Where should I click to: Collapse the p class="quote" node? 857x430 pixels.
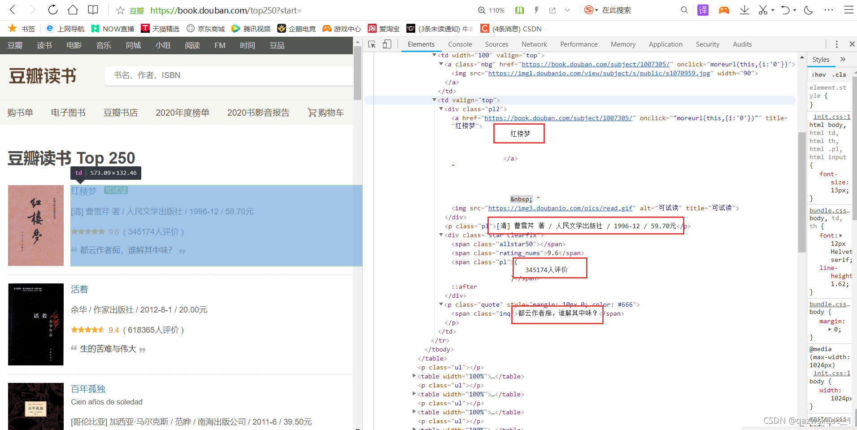click(441, 304)
